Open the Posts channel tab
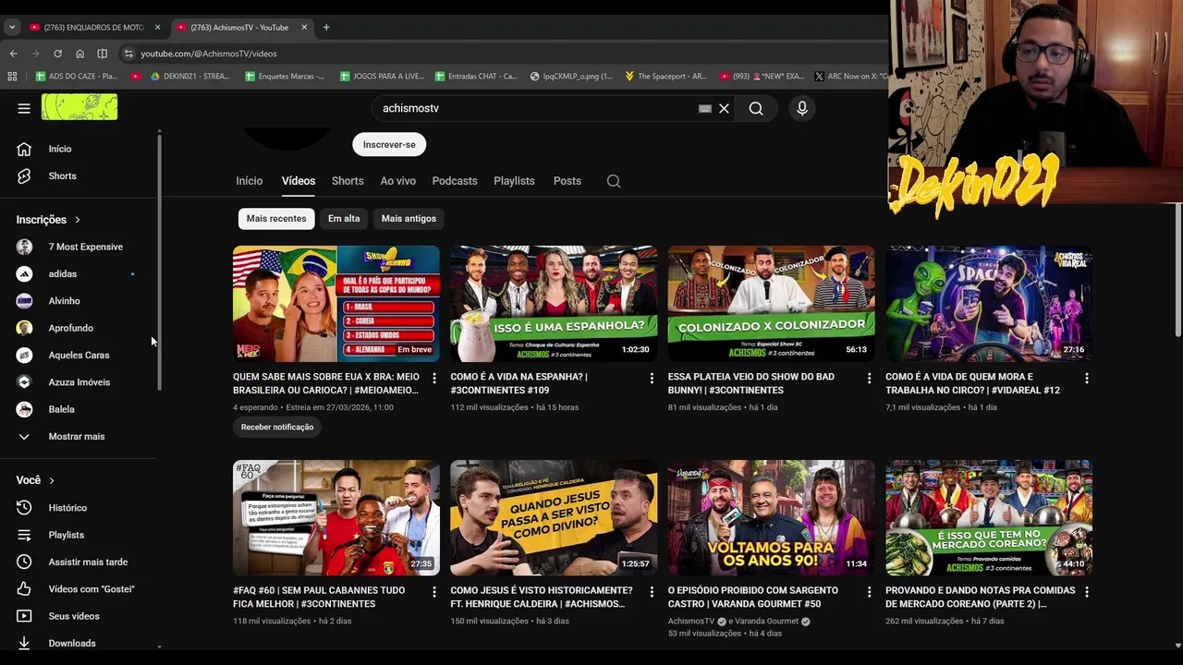1183x665 pixels. (x=567, y=181)
